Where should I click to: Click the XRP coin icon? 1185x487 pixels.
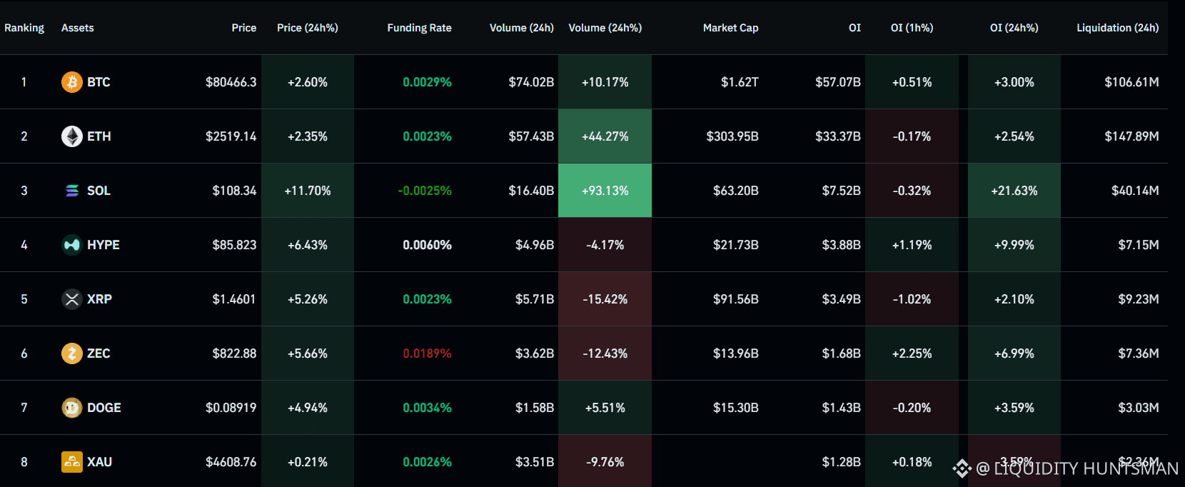tap(72, 299)
